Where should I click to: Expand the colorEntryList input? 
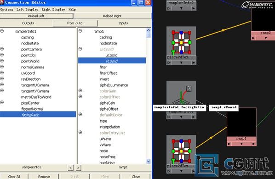[80, 133]
